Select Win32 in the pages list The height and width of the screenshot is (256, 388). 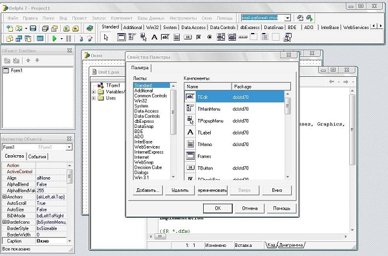point(140,101)
